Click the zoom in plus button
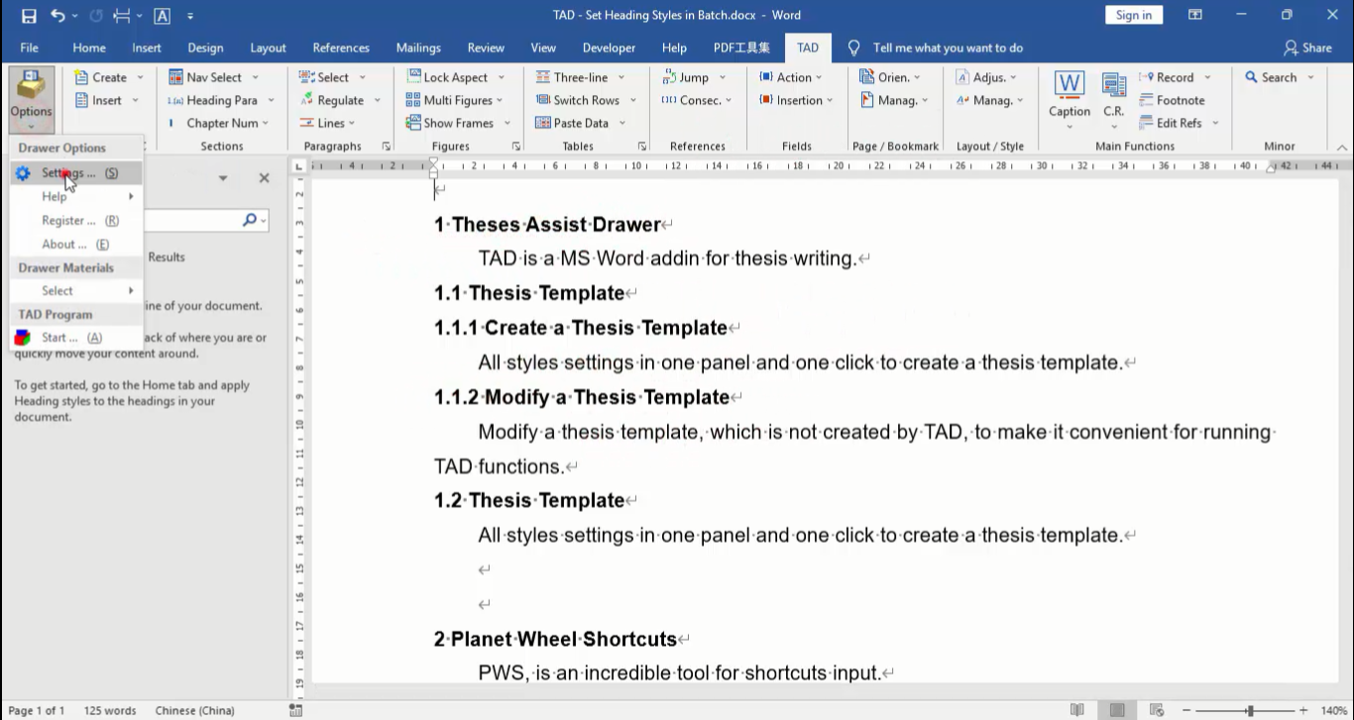The width and height of the screenshot is (1354, 720). coord(1303,710)
